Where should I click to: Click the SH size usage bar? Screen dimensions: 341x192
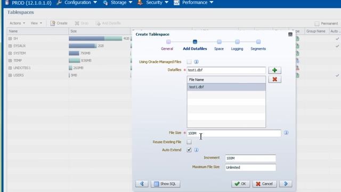[95, 38]
